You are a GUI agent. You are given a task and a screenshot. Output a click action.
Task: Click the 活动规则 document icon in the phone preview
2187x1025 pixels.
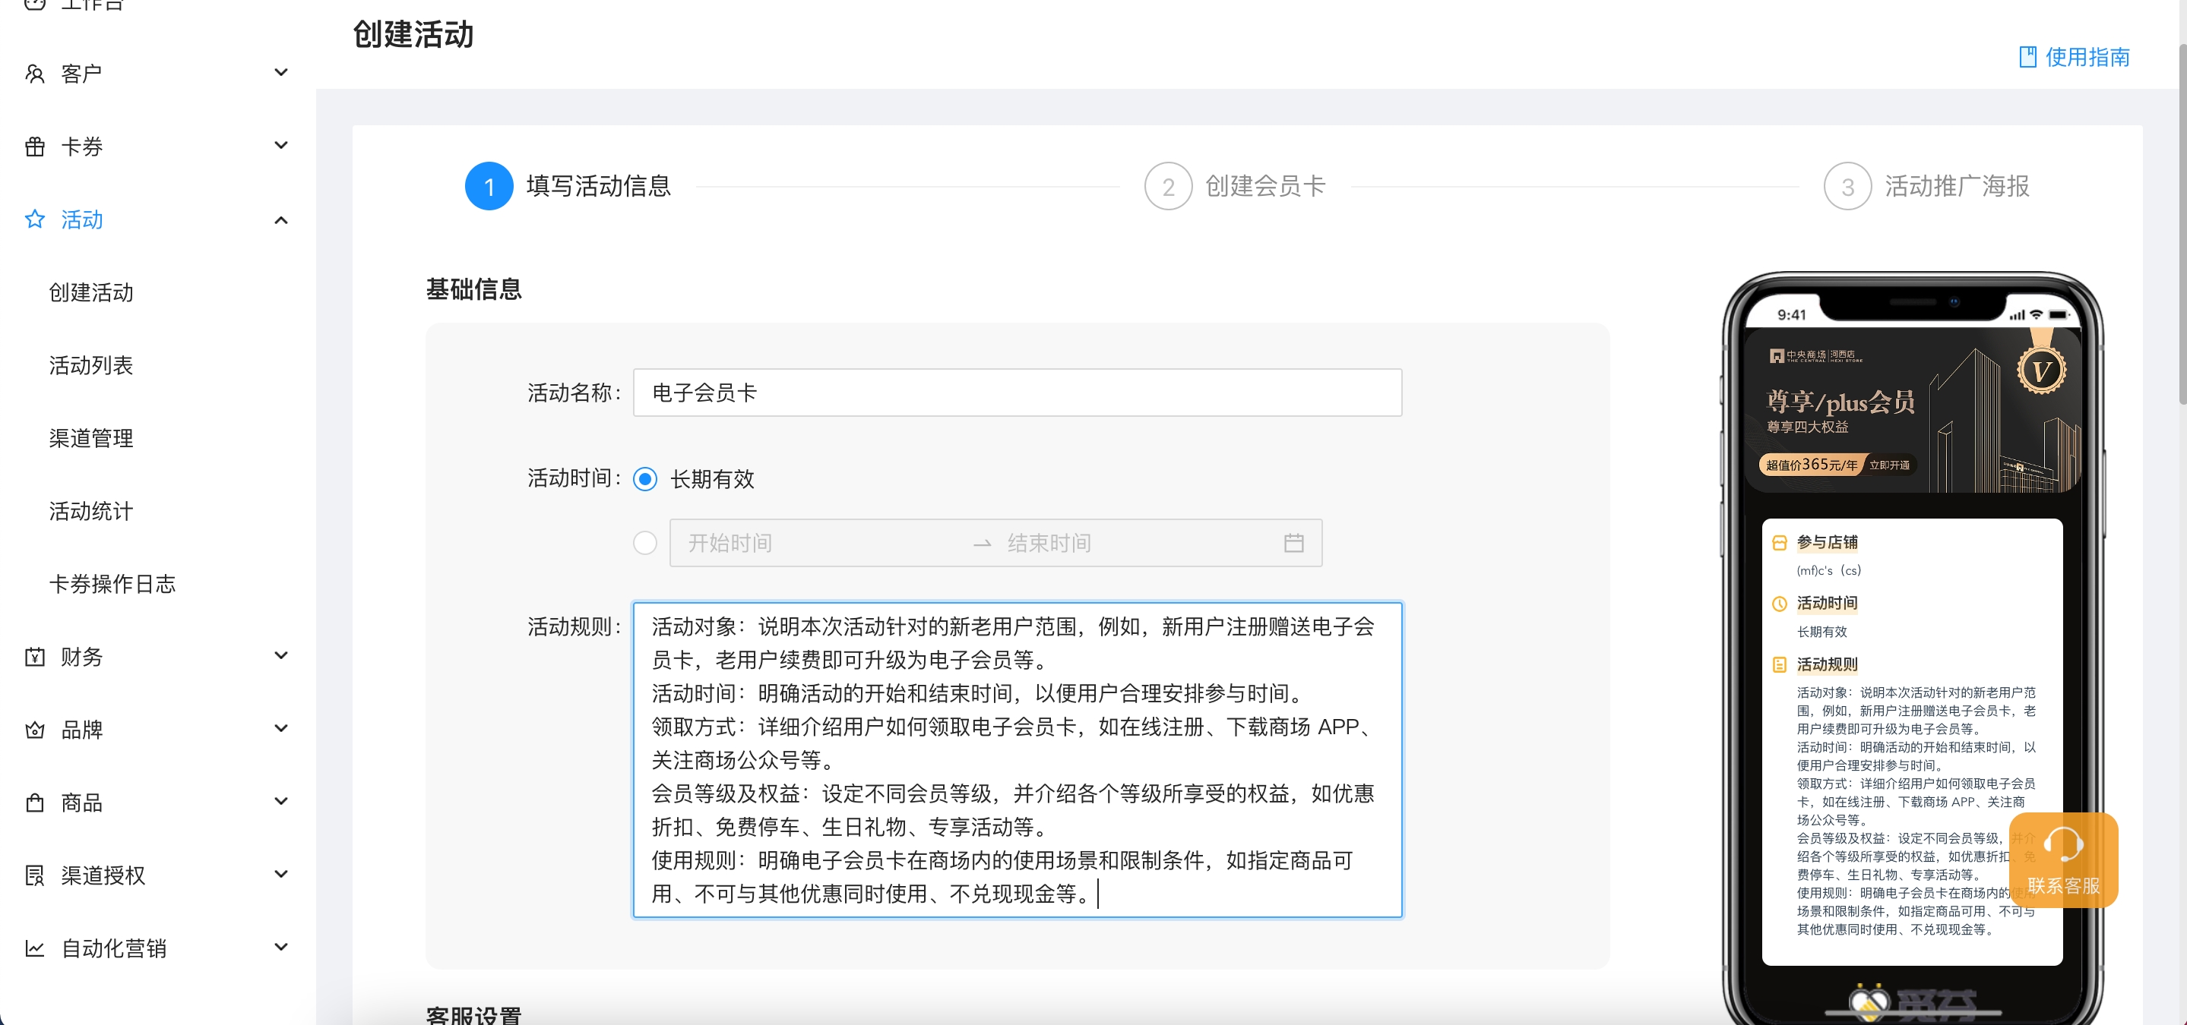tap(1780, 665)
